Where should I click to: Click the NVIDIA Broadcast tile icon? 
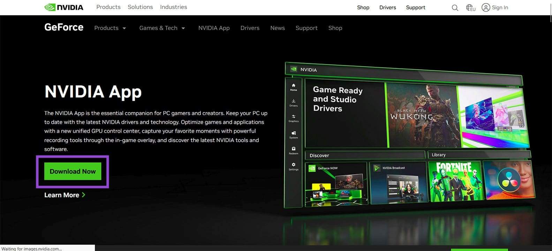377,168
